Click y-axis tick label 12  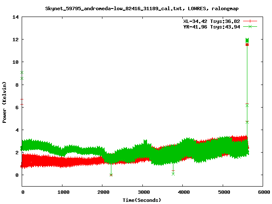tap(16, 40)
